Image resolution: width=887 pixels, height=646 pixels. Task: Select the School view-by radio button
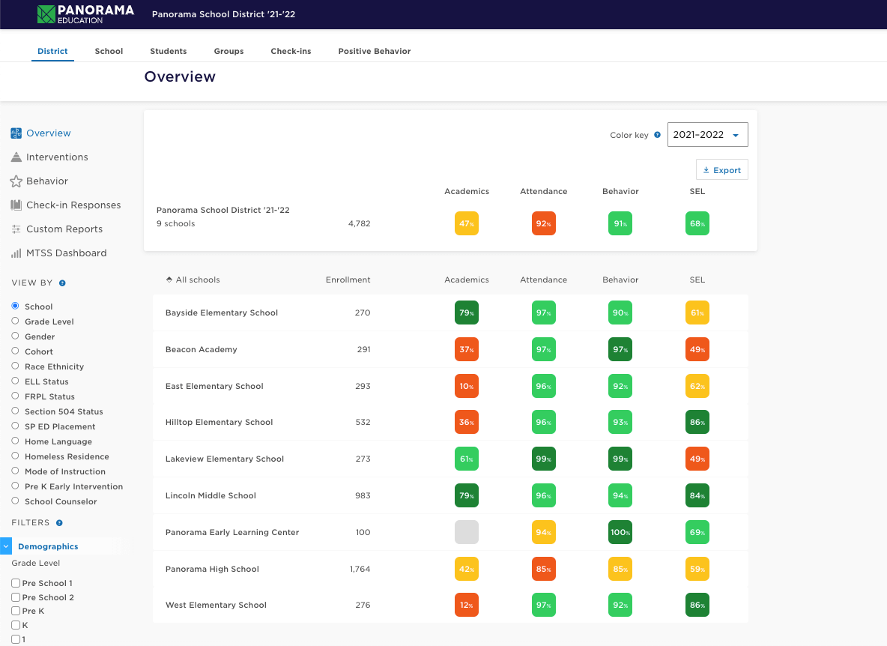click(15, 306)
